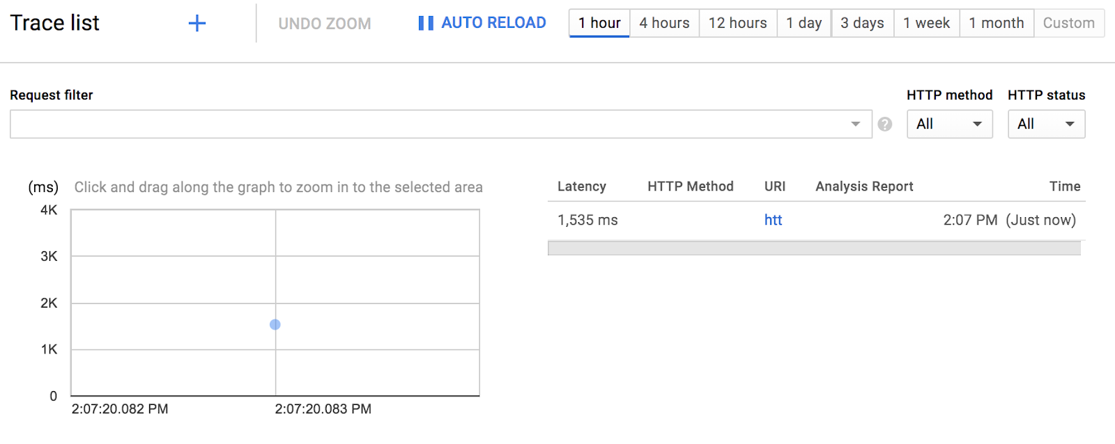
Task: Choose the 12 hours time range
Action: coord(737,23)
